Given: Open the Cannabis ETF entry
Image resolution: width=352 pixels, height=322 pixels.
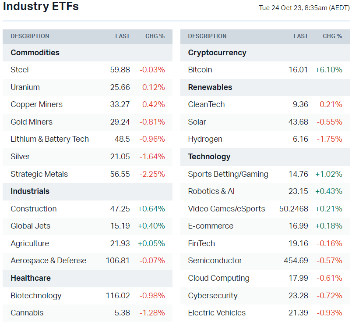Looking at the screenshot, I should click(x=27, y=313).
